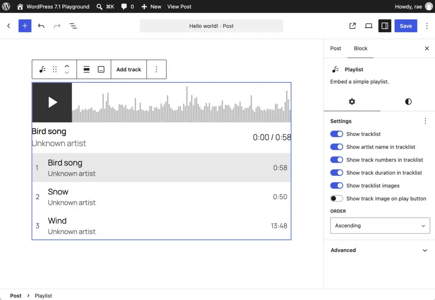Viewport: 435px width, 300px height.
Task: Open block toolbar more options
Action: (156, 69)
